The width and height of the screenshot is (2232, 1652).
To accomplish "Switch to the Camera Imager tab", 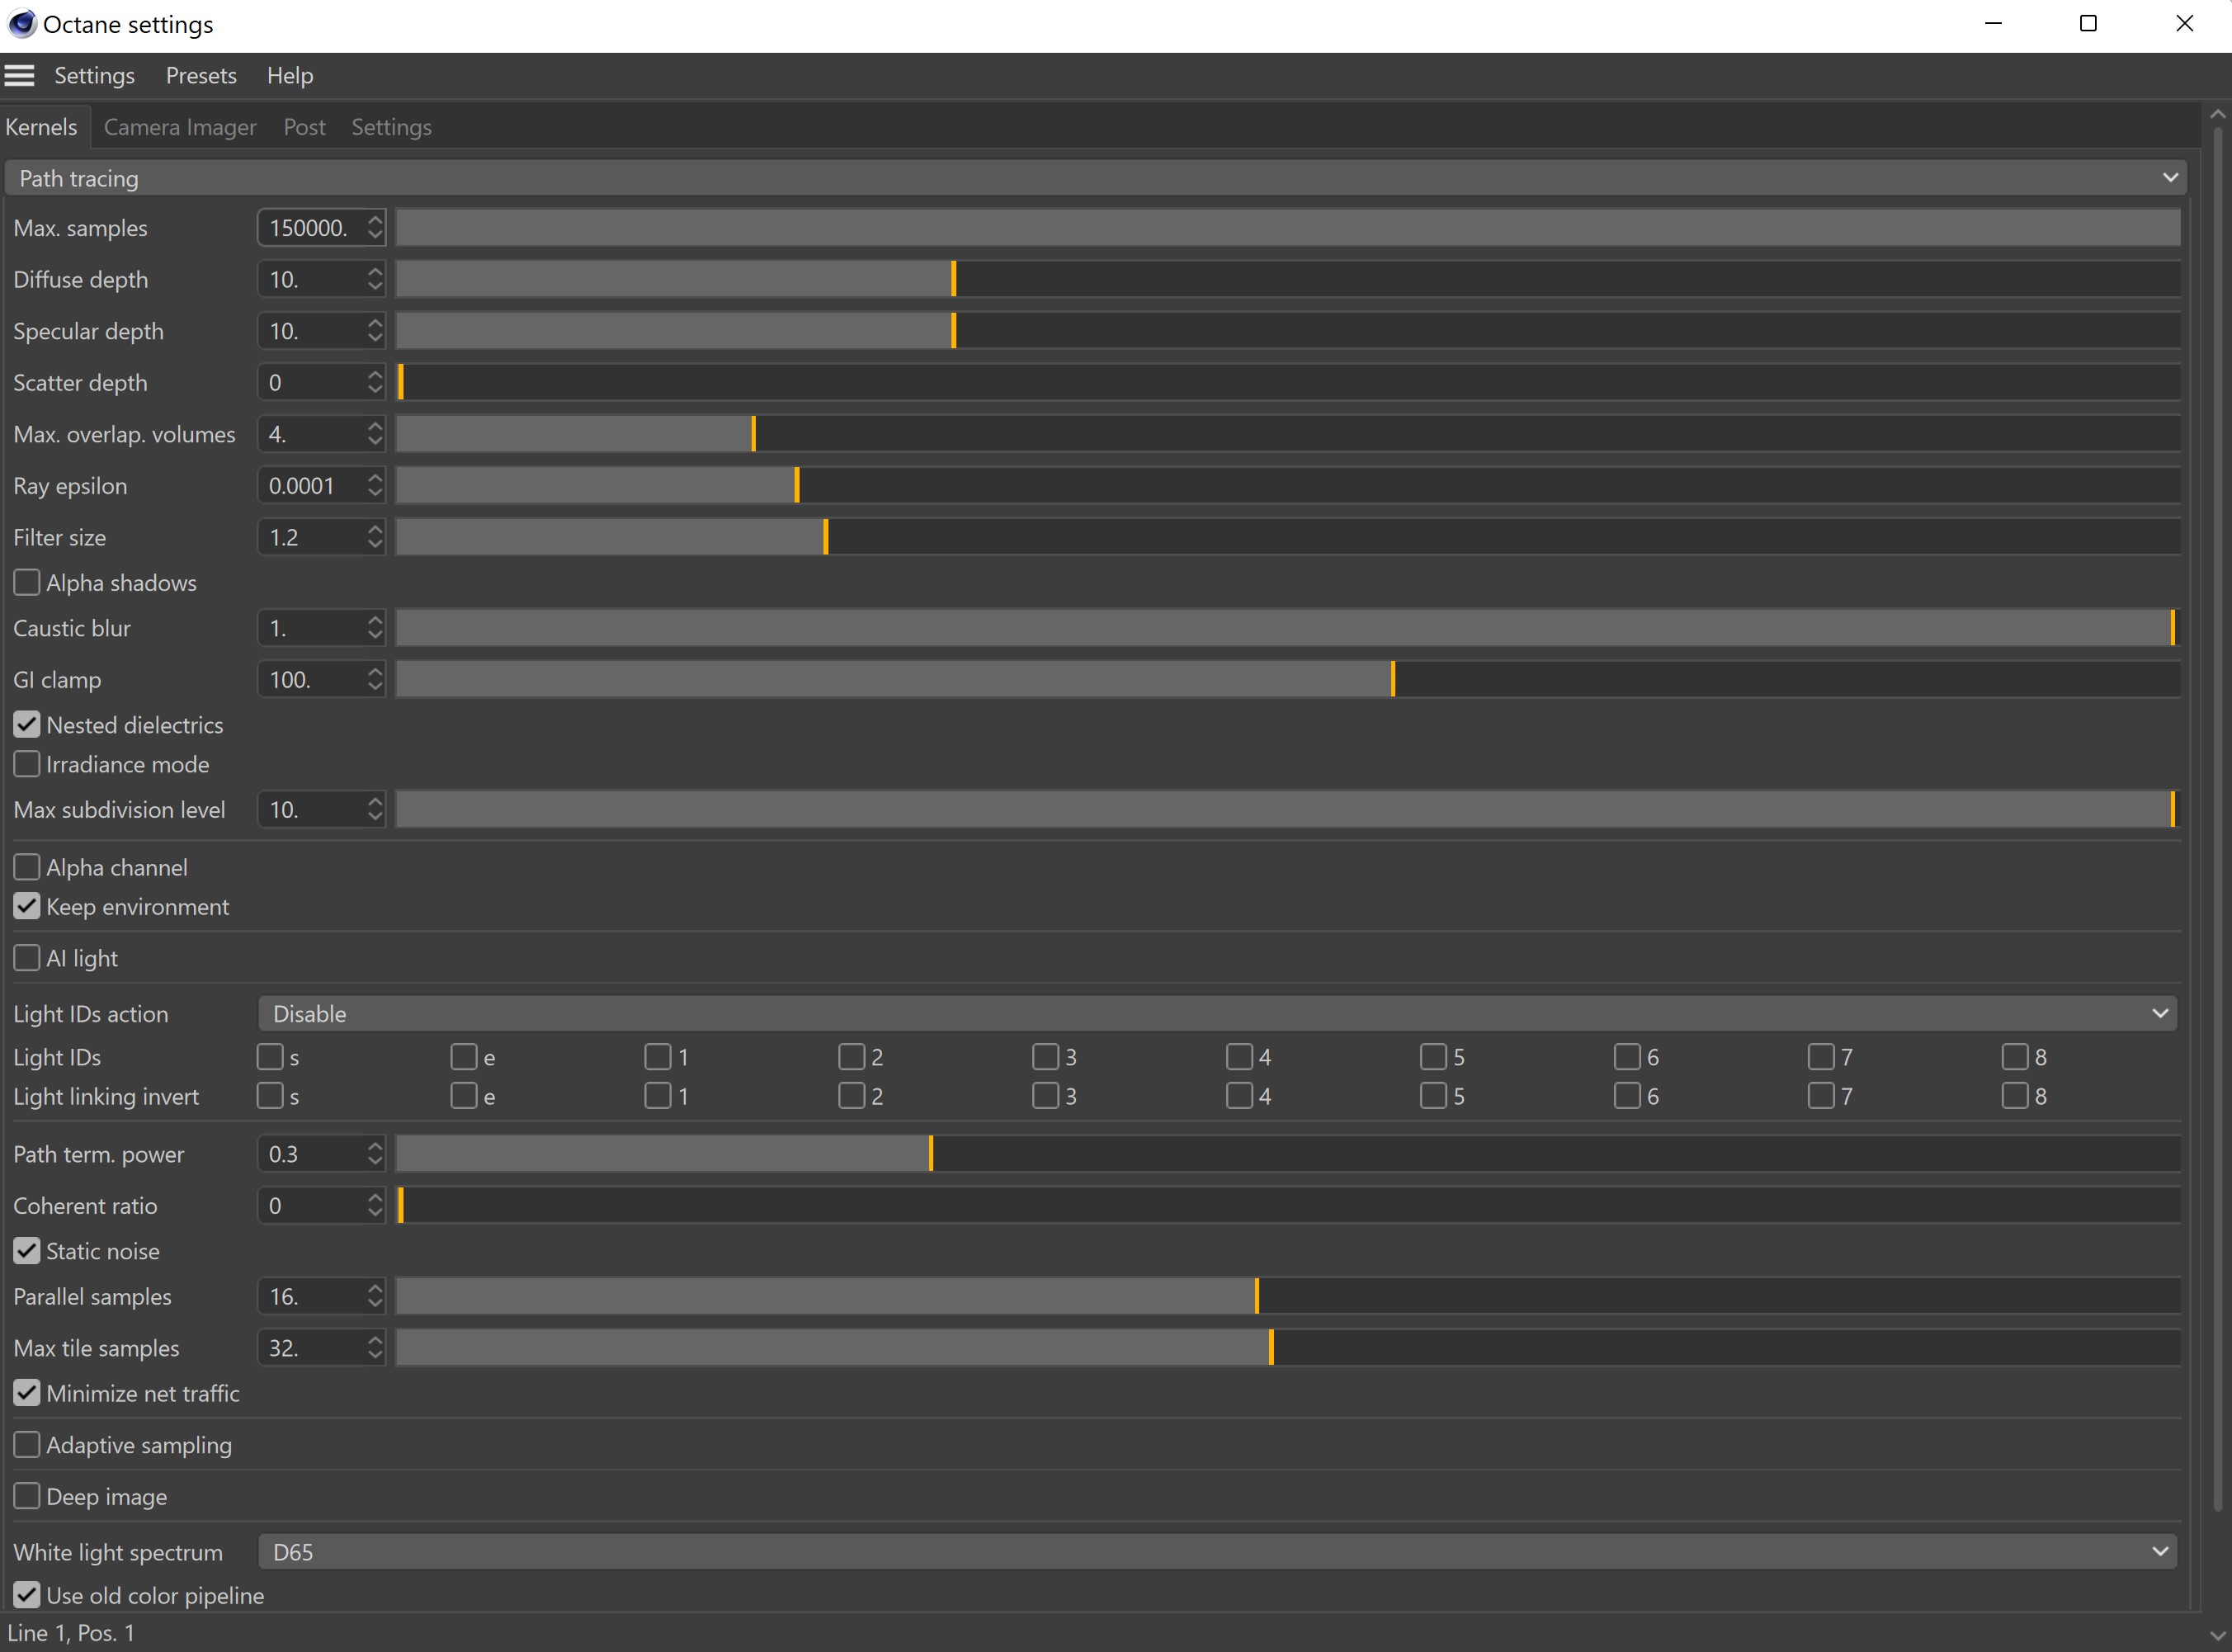I will [180, 127].
